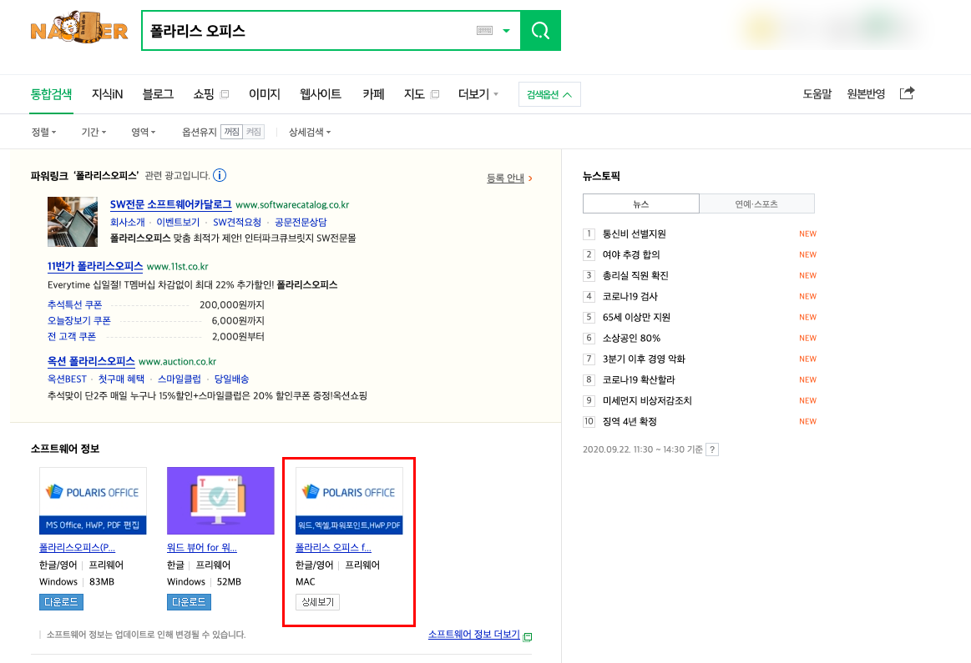The height and width of the screenshot is (663, 971).
Task: Select the 웹사이트 tab
Action: (x=321, y=94)
